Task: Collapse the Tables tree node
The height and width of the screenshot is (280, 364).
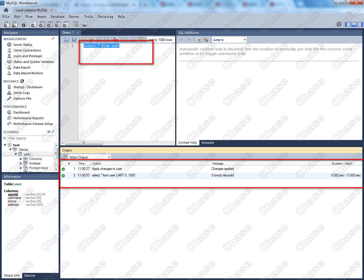Action: 10,150
